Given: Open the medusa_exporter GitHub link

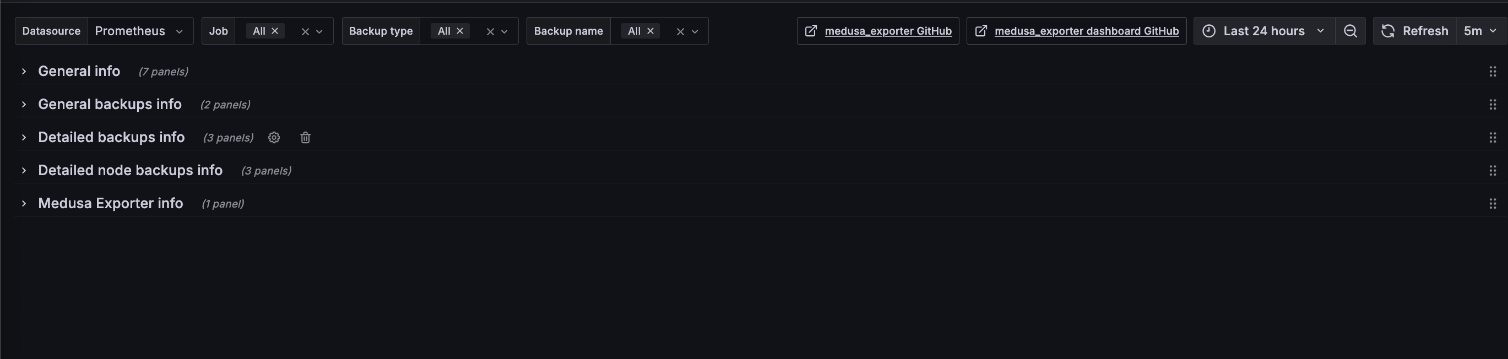Looking at the screenshot, I should [x=888, y=30].
